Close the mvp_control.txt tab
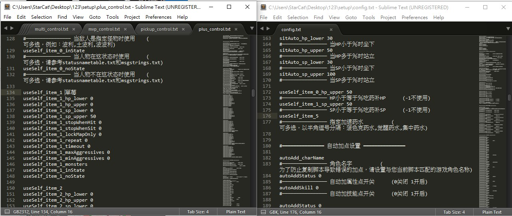This screenshot has width=512, height=216. pyautogui.click(x=126, y=29)
